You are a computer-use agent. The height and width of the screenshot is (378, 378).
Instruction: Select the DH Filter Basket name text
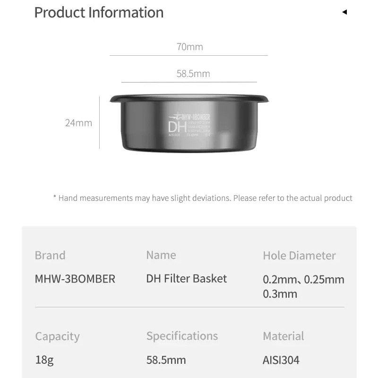click(187, 279)
